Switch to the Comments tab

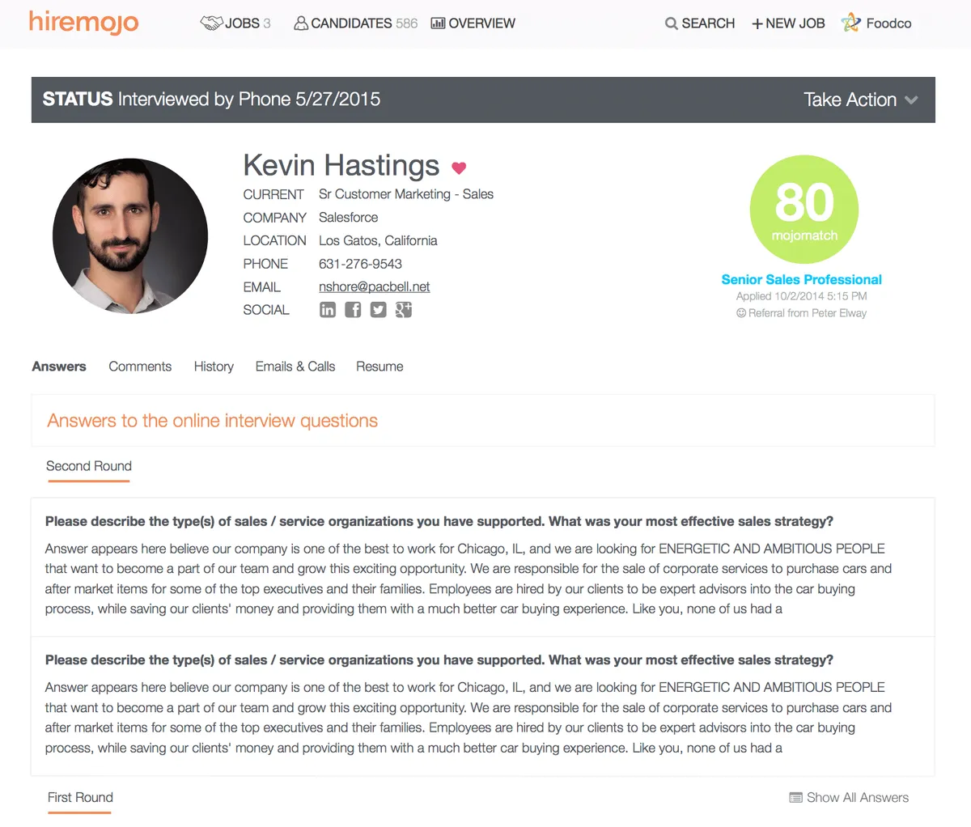(x=140, y=367)
